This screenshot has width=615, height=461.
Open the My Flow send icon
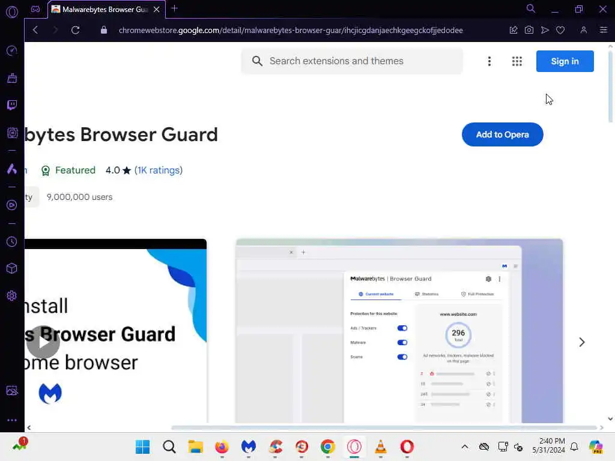[x=545, y=30]
